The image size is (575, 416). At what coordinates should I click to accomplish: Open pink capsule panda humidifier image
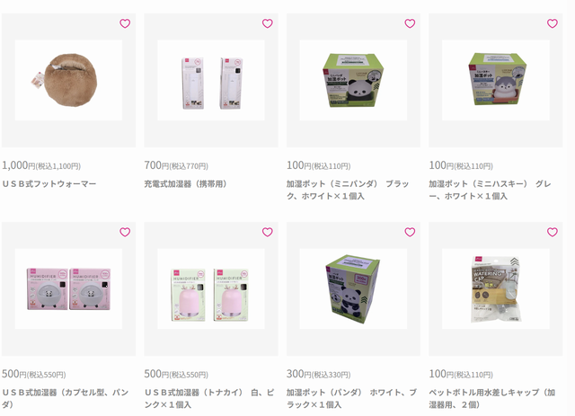68,289
